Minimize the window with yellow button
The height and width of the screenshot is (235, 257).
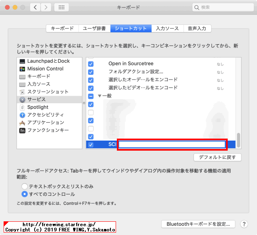(x=15, y=7)
